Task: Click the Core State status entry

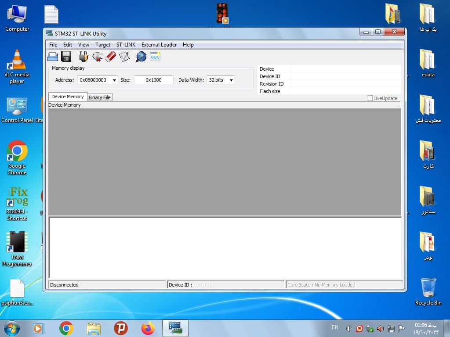Action: [345, 285]
